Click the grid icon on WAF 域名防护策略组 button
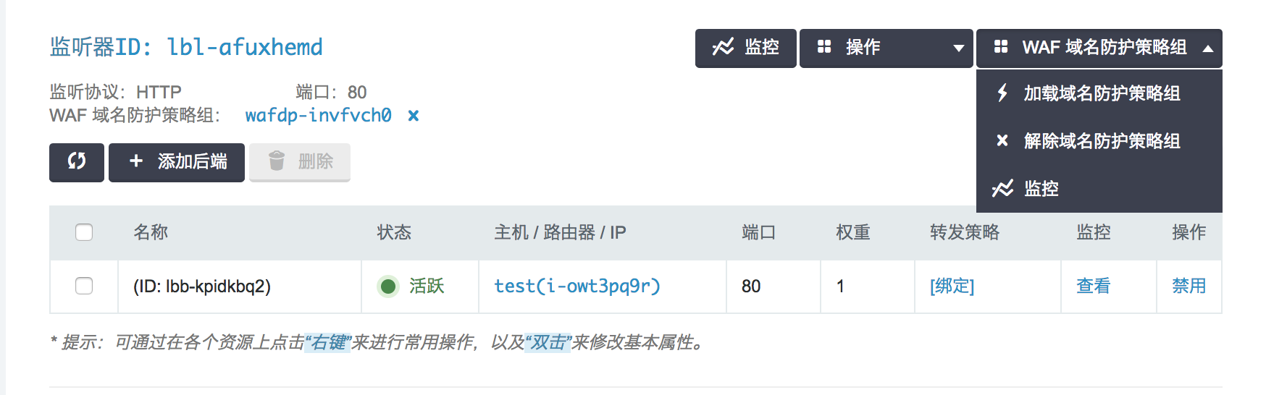Image resolution: width=1266 pixels, height=395 pixels. pyautogui.click(x=1001, y=48)
